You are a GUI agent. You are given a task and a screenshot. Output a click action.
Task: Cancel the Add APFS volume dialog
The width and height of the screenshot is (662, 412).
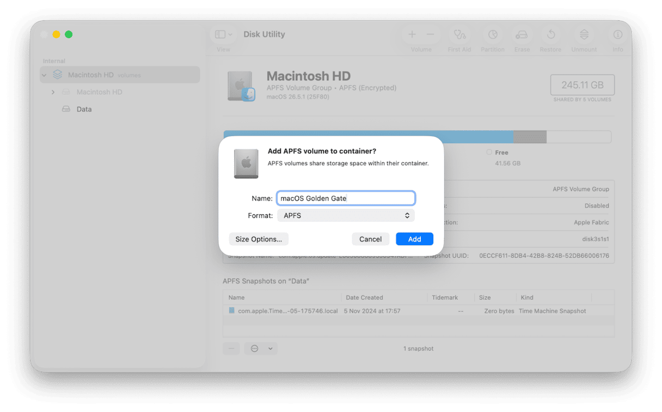(x=370, y=239)
